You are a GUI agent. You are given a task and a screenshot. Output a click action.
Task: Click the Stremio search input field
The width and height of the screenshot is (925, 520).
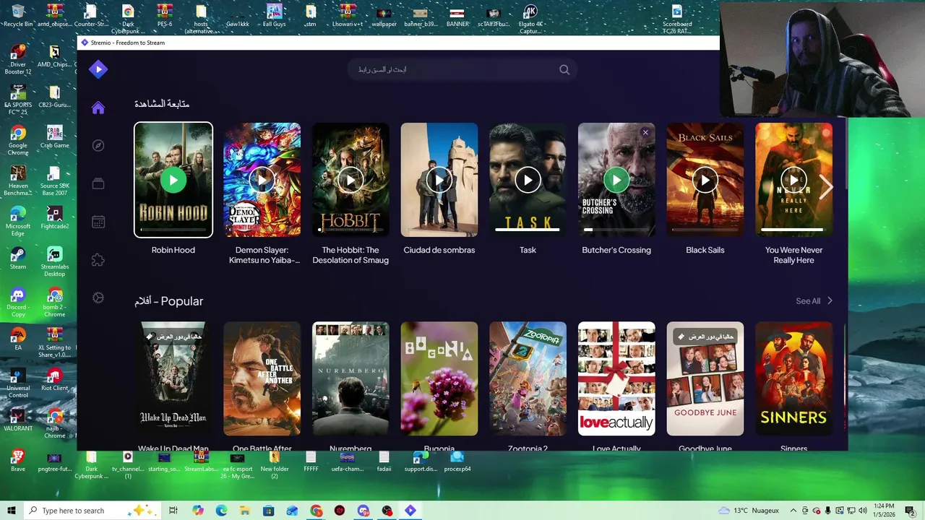462,70
